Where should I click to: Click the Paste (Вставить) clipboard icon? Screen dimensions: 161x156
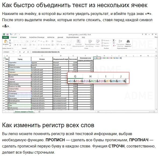[6, 42]
